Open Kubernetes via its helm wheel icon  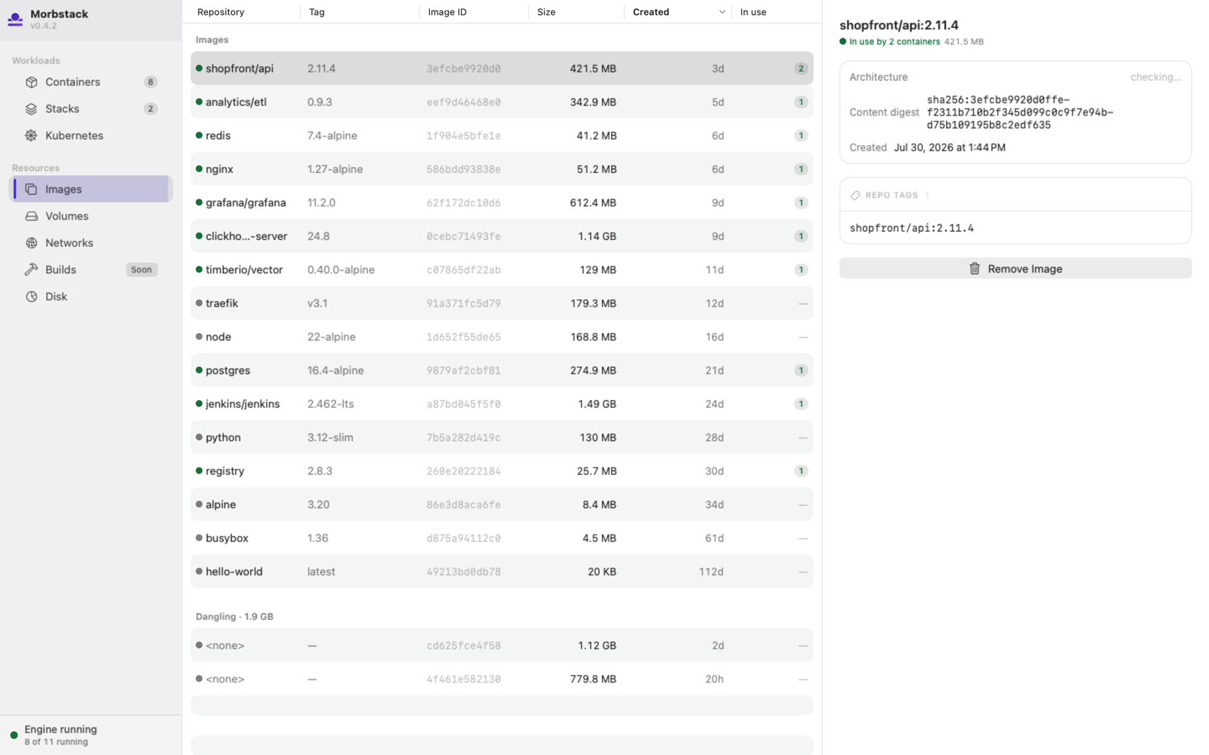click(31, 136)
